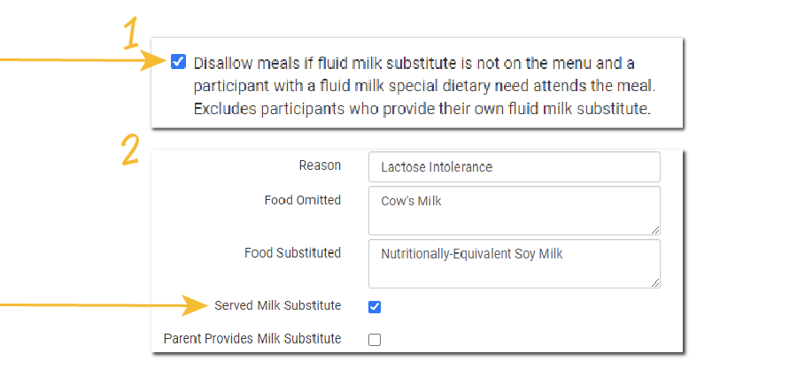Click the "Nutritionally-Equivalent Soy Milk" text
Image resolution: width=797 pixels, height=377 pixels.
coord(472,254)
